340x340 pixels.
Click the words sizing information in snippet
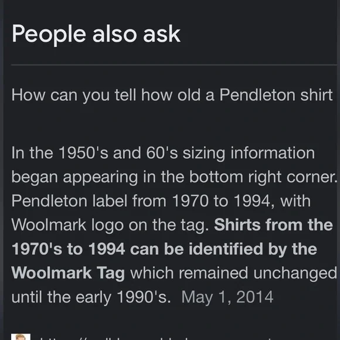pyautogui.click(x=249, y=153)
